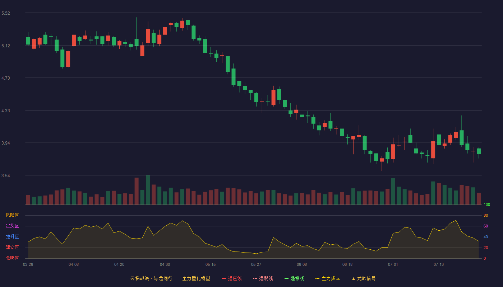Click the 低吸区 zone label
503x287 pixels.
pyautogui.click(x=12, y=258)
